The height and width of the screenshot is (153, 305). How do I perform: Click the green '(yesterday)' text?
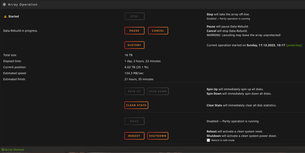click(x=294, y=45)
